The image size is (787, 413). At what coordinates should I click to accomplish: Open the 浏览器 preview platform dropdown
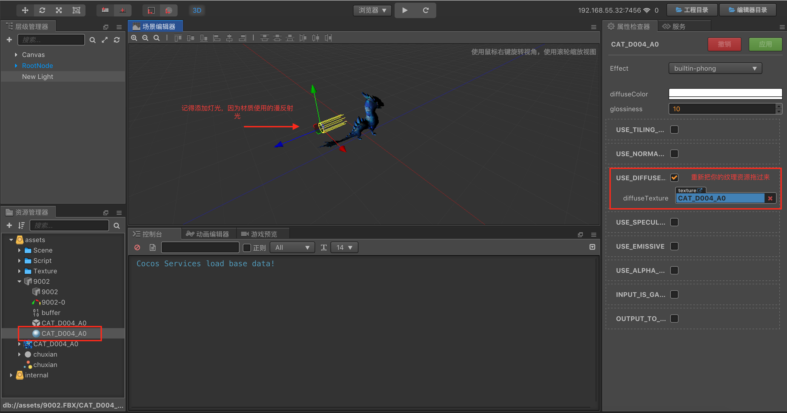click(372, 10)
